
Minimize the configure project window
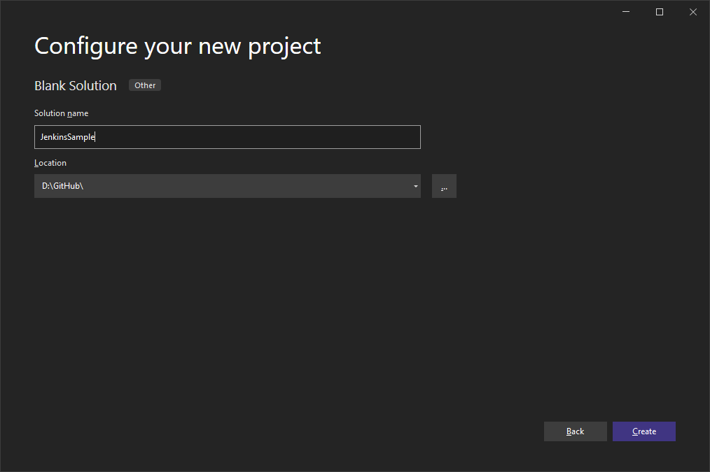click(x=626, y=12)
